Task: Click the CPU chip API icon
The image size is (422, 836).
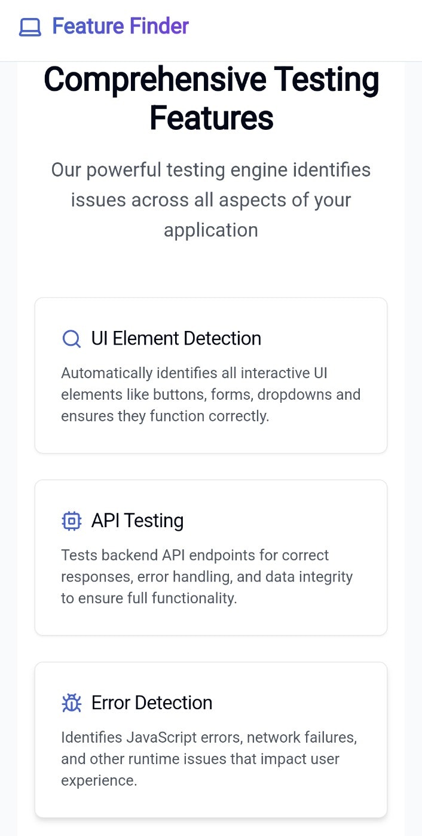Action: tap(72, 521)
